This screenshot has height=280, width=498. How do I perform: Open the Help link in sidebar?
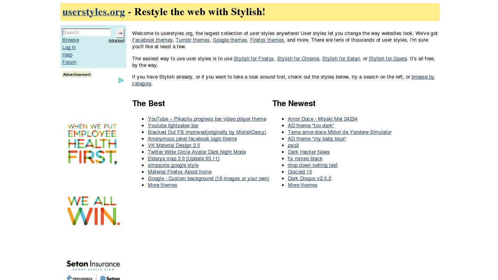(x=67, y=55)
